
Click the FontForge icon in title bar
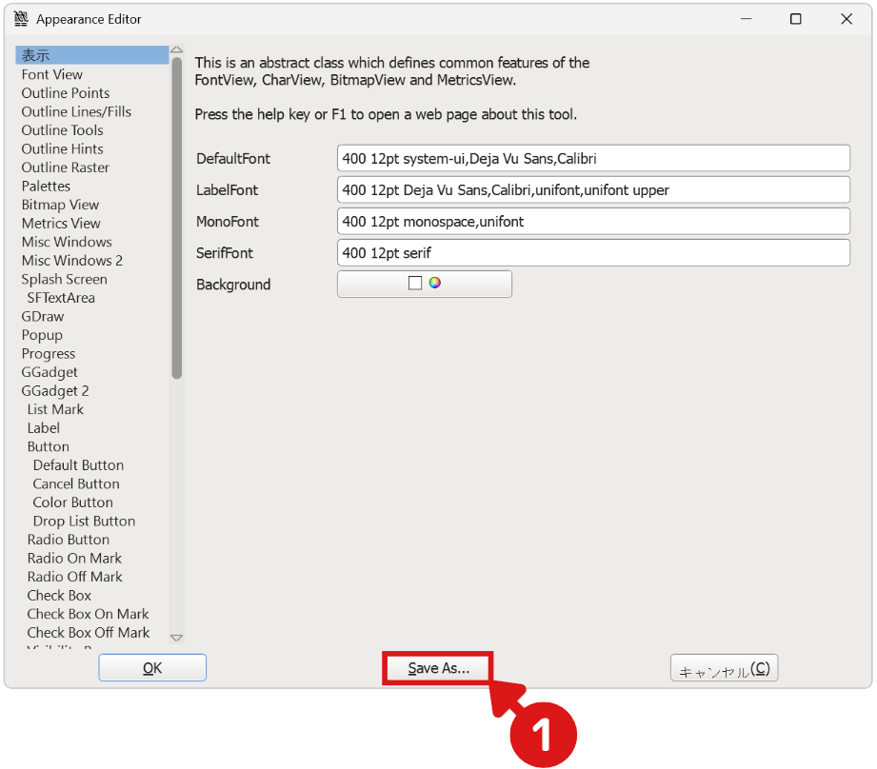tap(21, 19)
